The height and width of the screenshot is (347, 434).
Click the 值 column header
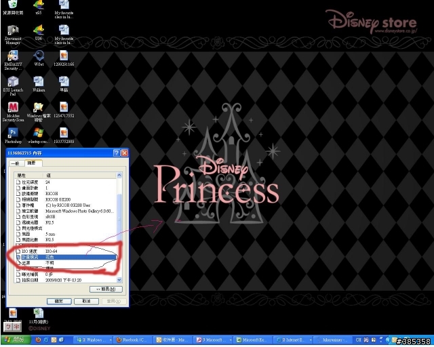80,176
